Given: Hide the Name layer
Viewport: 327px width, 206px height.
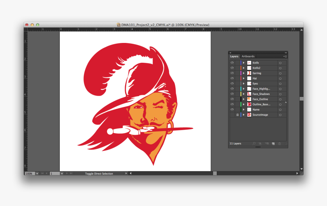Looking at the screenshot, I should [232, 109].
